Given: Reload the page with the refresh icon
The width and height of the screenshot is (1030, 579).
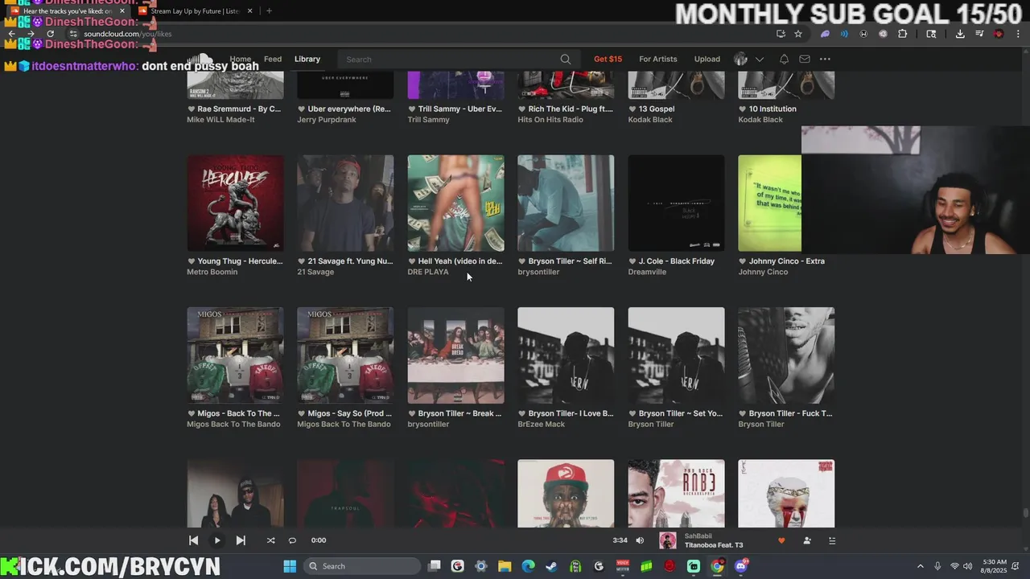Looking at the screenshot, I should click(x=50, y=34).
